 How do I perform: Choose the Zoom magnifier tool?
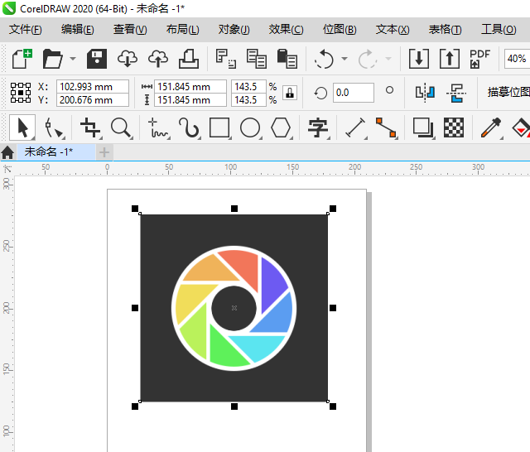pos(122,127)
